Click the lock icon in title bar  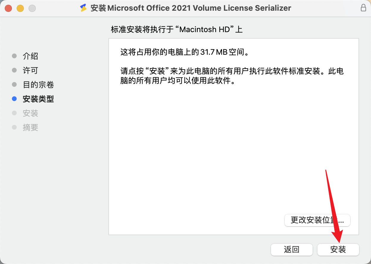point(363,8)
